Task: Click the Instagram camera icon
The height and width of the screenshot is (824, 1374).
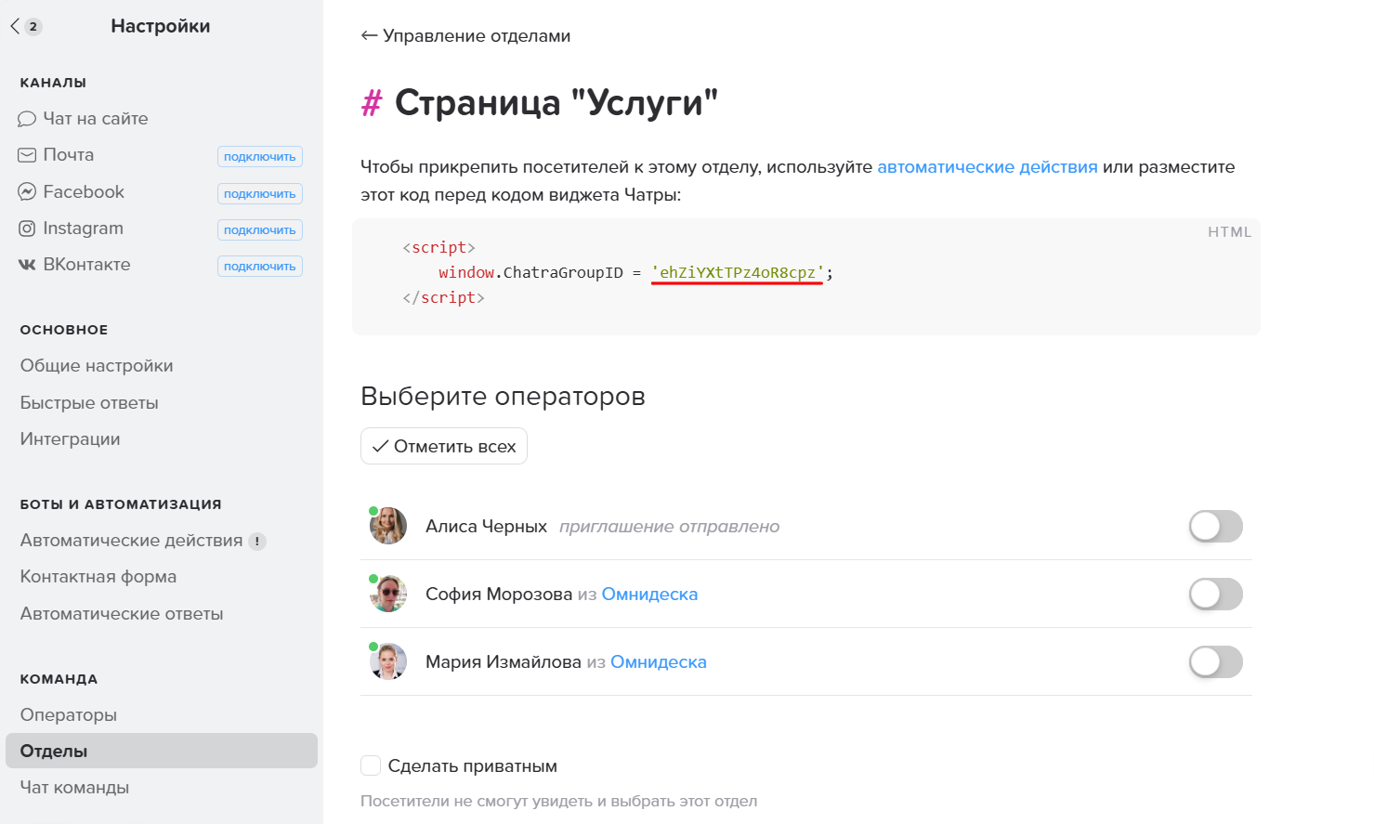Action: 27,229
